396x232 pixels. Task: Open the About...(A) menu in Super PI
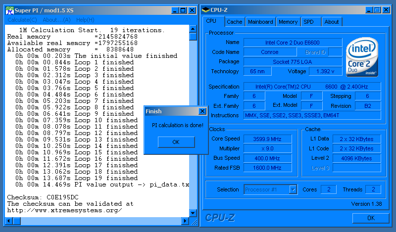pyautogui.click(x=56, y=20)
